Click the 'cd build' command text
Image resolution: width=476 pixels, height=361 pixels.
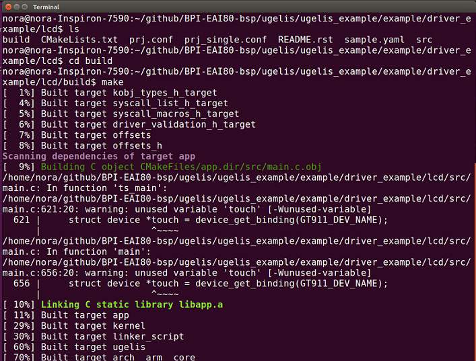pos(90,61)
